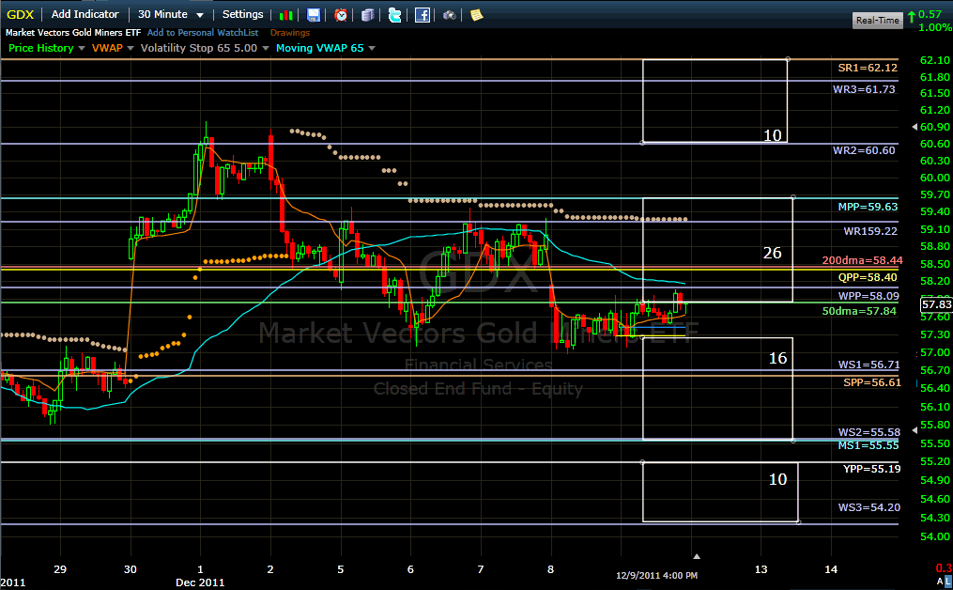Viewport: 953px width, 590px height.
Task: Click the 62.10 price axis value
Action: coord(935,60)
